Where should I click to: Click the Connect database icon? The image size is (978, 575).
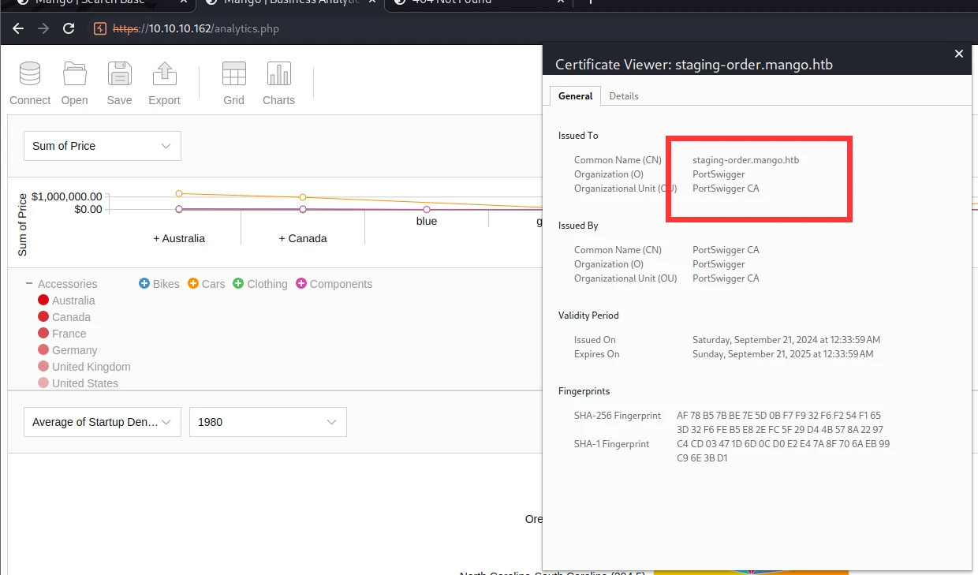point(30,74)
